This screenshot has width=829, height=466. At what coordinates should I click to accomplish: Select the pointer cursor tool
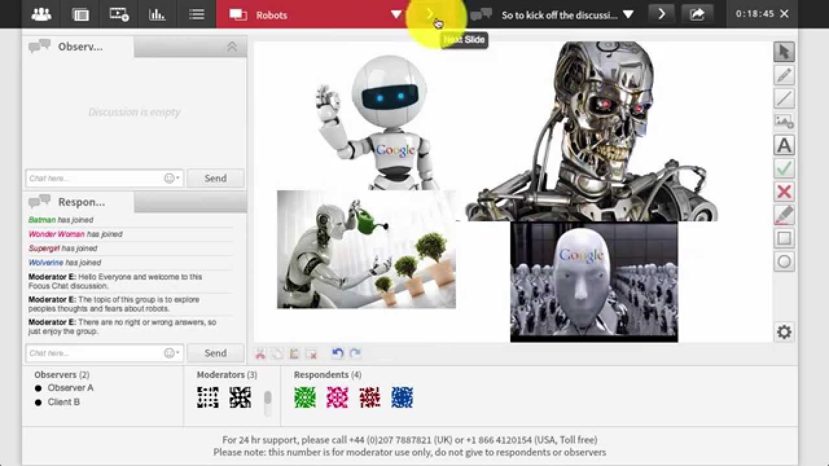pyautogui.click(x=784, y=52)
